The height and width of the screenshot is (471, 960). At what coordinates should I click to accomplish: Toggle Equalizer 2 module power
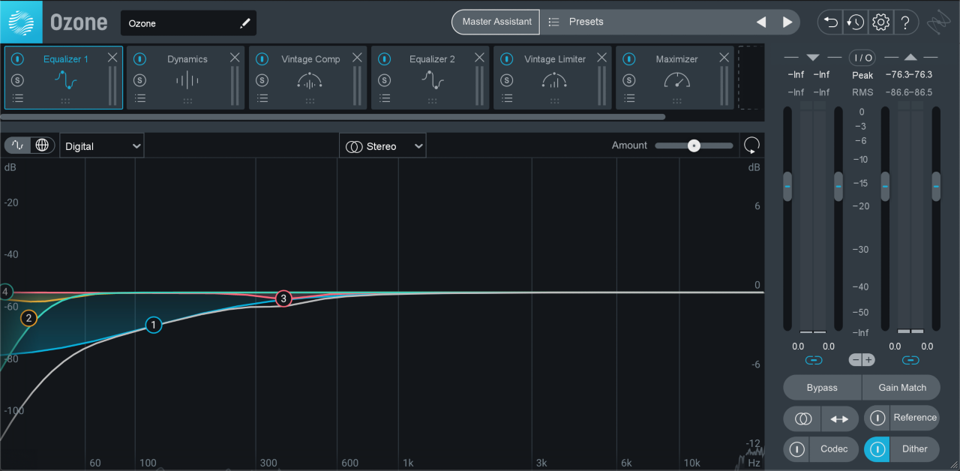point(385,59)
